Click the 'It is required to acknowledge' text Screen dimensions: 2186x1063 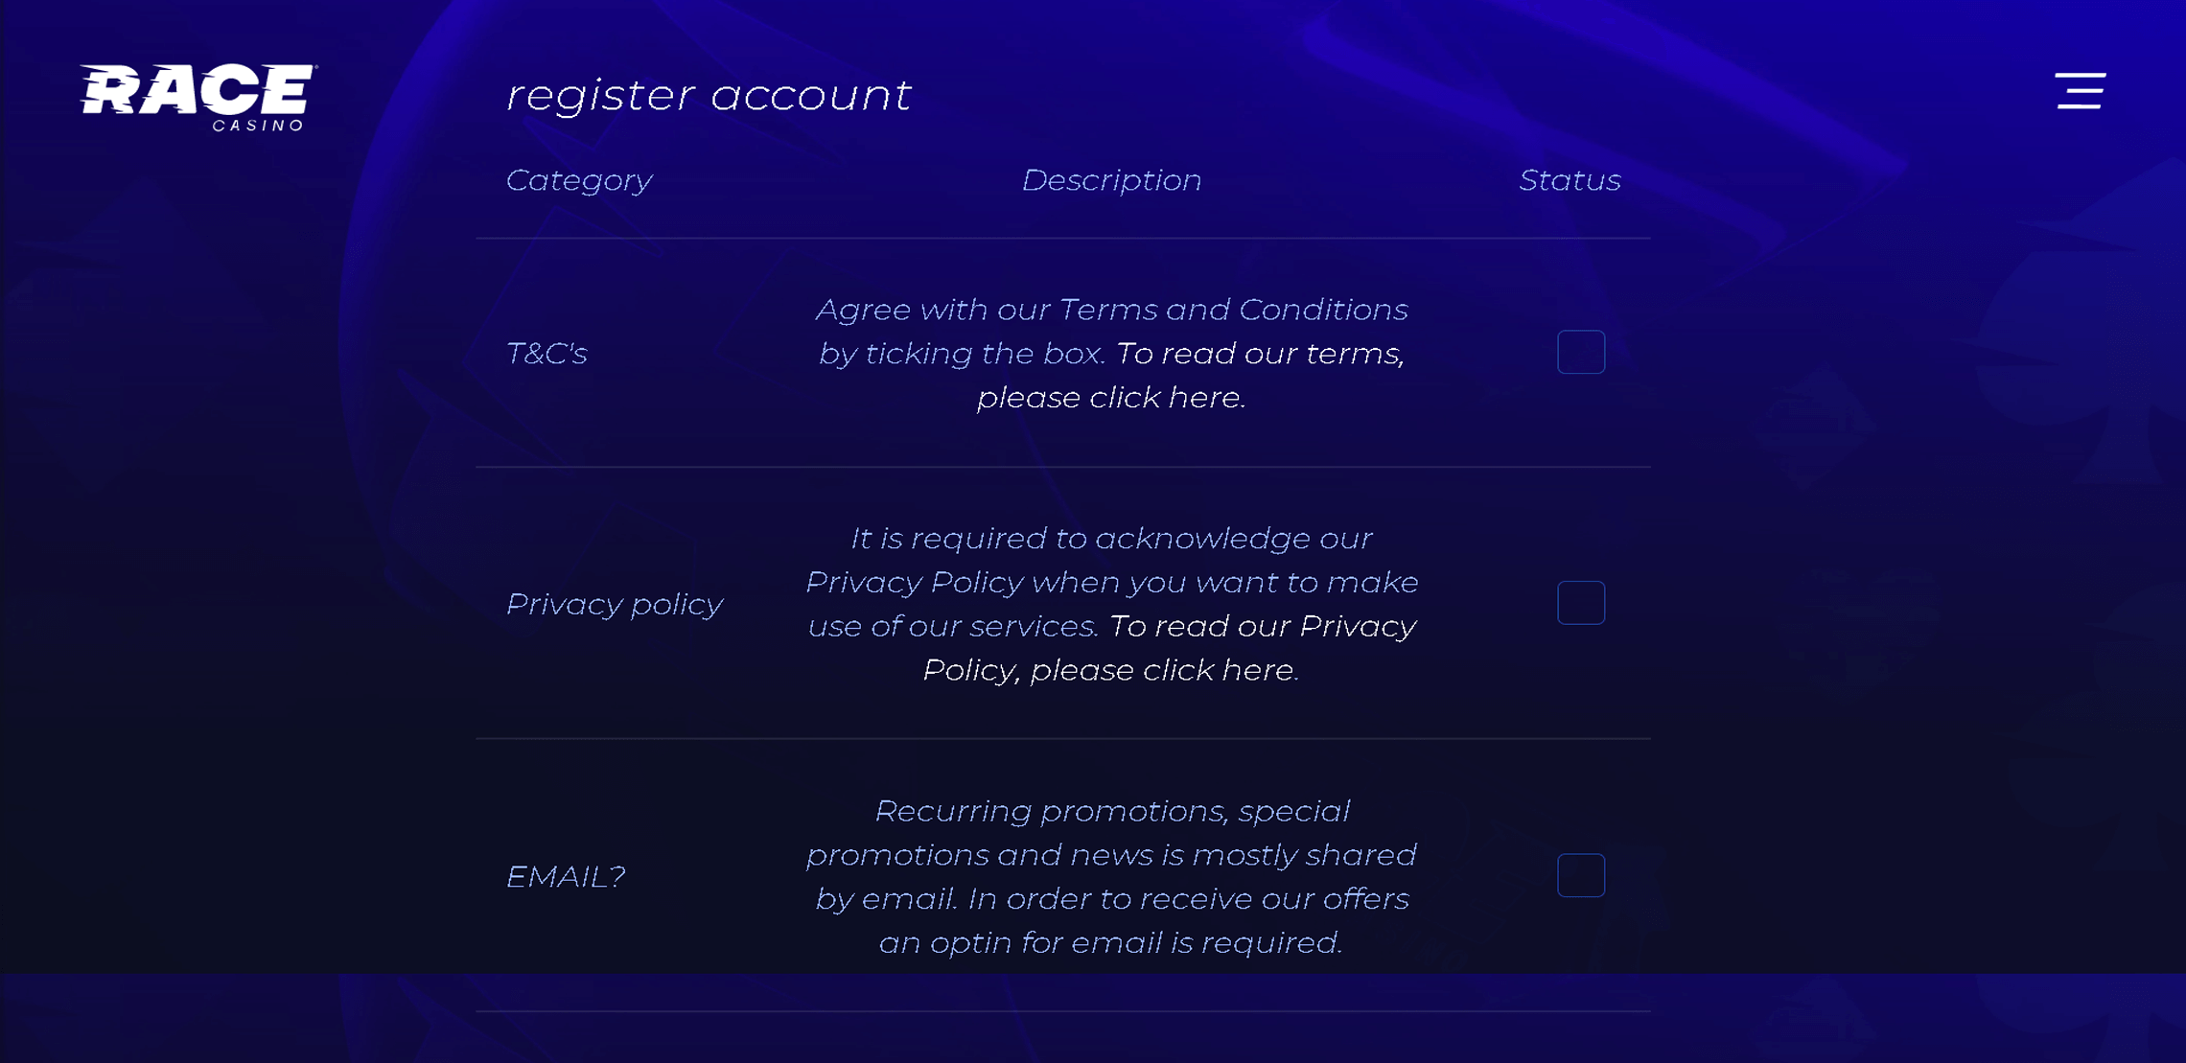[1112, 539]
